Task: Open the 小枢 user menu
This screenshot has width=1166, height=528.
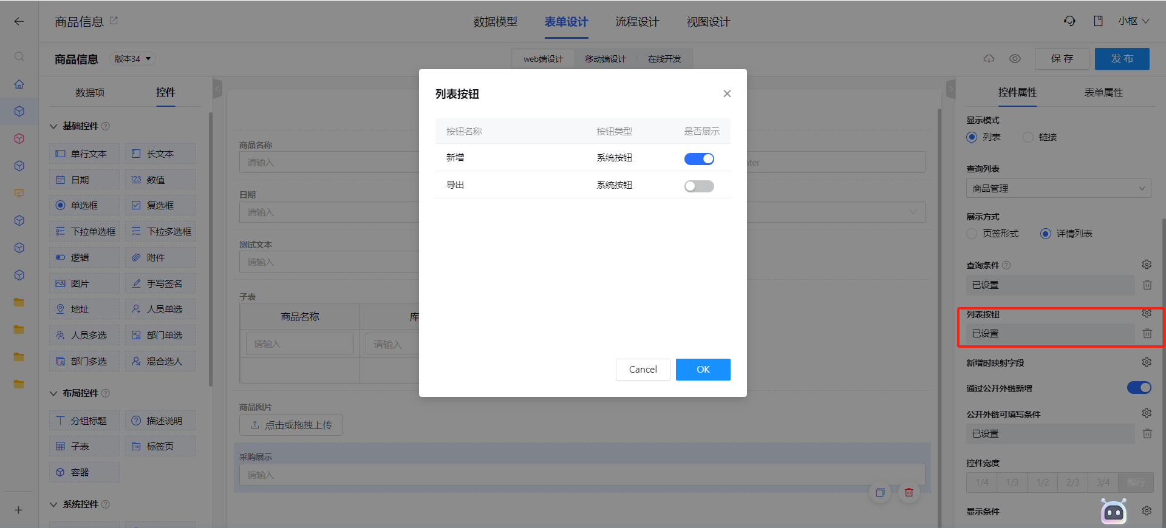Action: pyautogui.click(x=1134, y=21)
